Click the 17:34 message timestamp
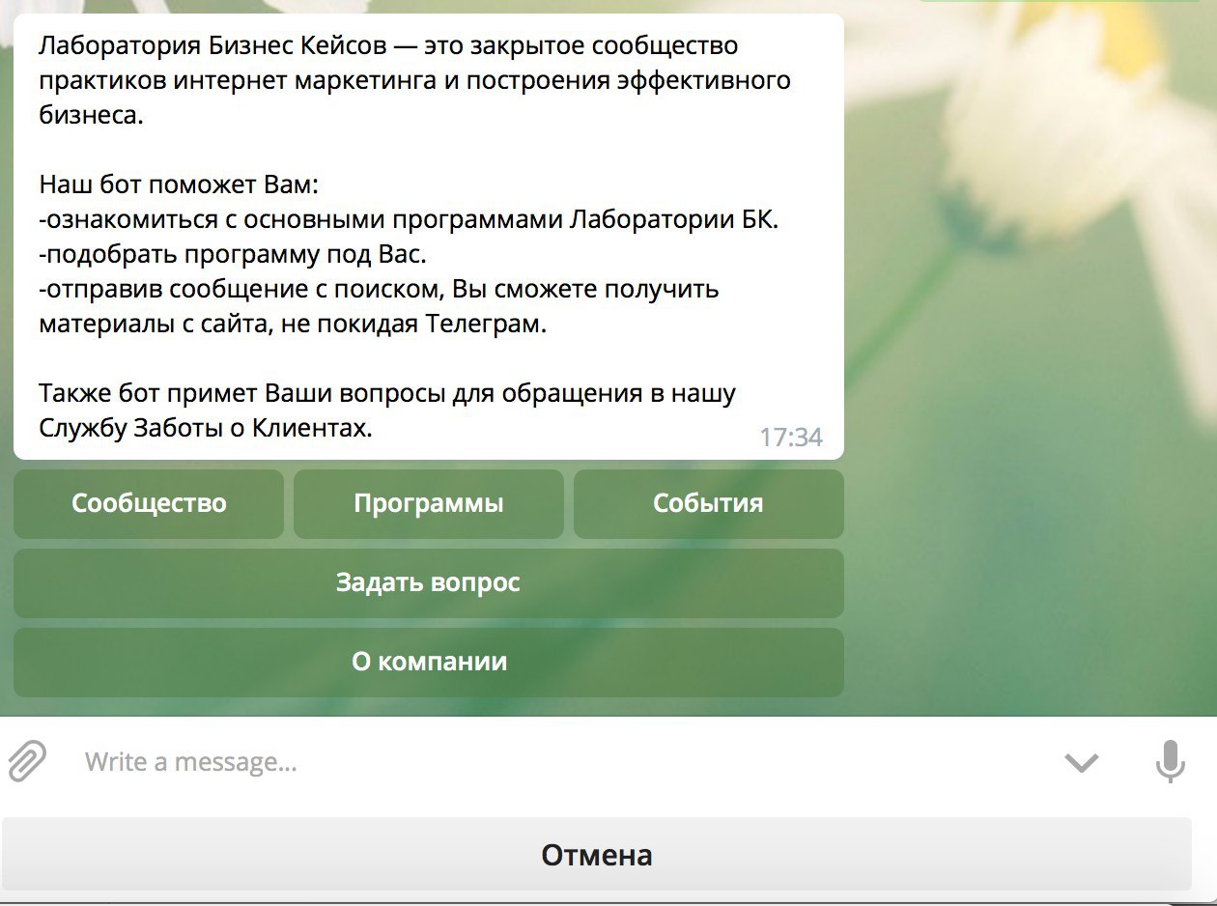Screen dimensions: 1217x906 [791, 438]
